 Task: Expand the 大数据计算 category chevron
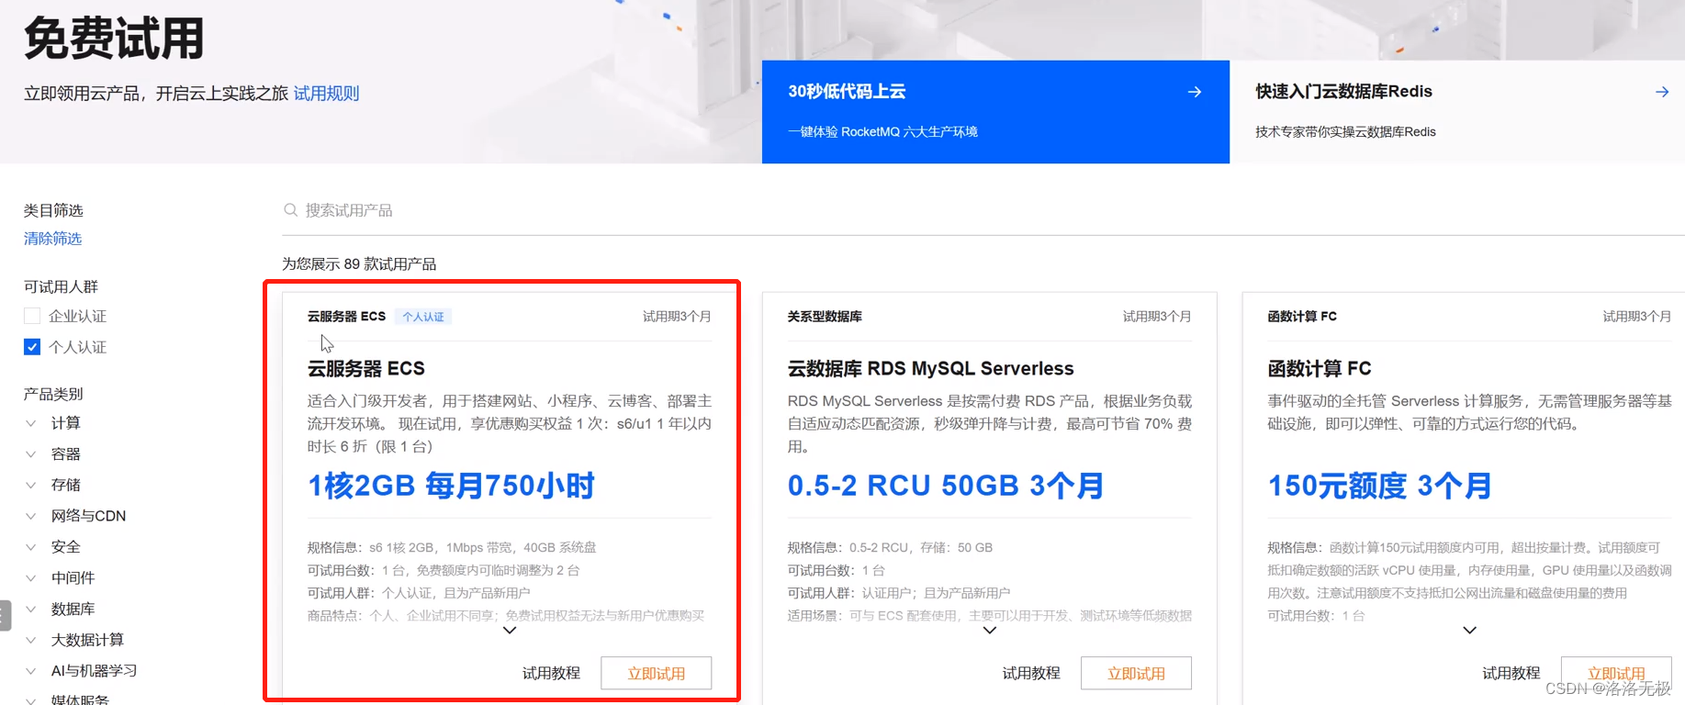coord(31,640)
